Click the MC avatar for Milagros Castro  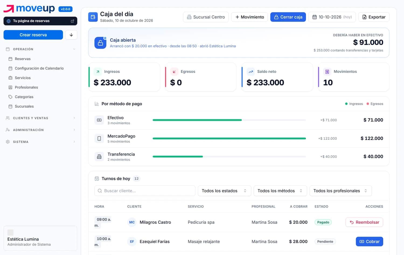(x=132, y=222)
